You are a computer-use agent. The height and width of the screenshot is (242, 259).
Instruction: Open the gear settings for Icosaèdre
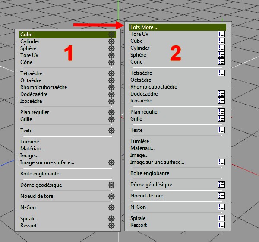pyautogui.click(x=111, y=101)
